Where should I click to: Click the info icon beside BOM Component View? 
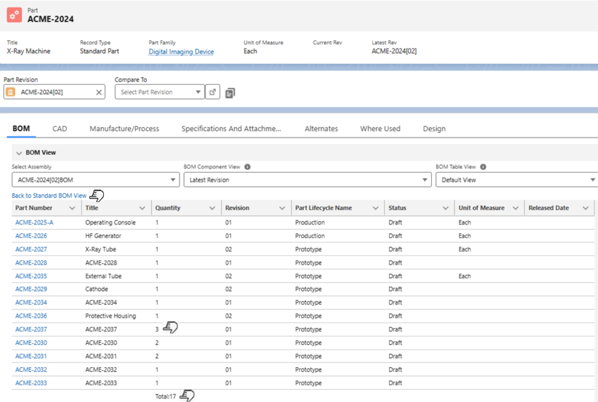coord(247,167)
